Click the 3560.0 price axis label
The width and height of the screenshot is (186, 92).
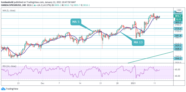(x=178, y=56)
